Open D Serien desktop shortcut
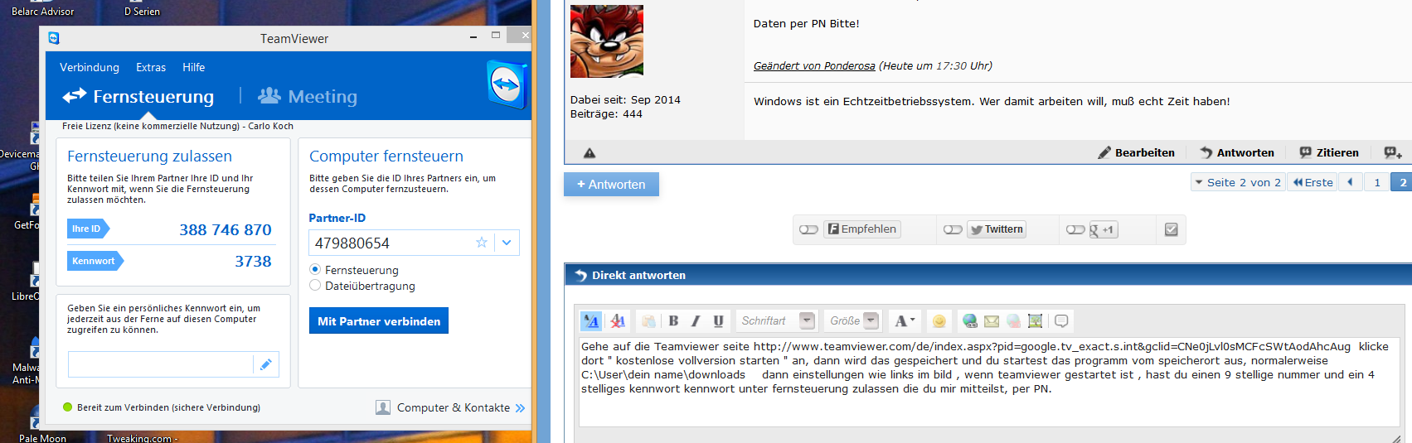 tap(142, 11)
